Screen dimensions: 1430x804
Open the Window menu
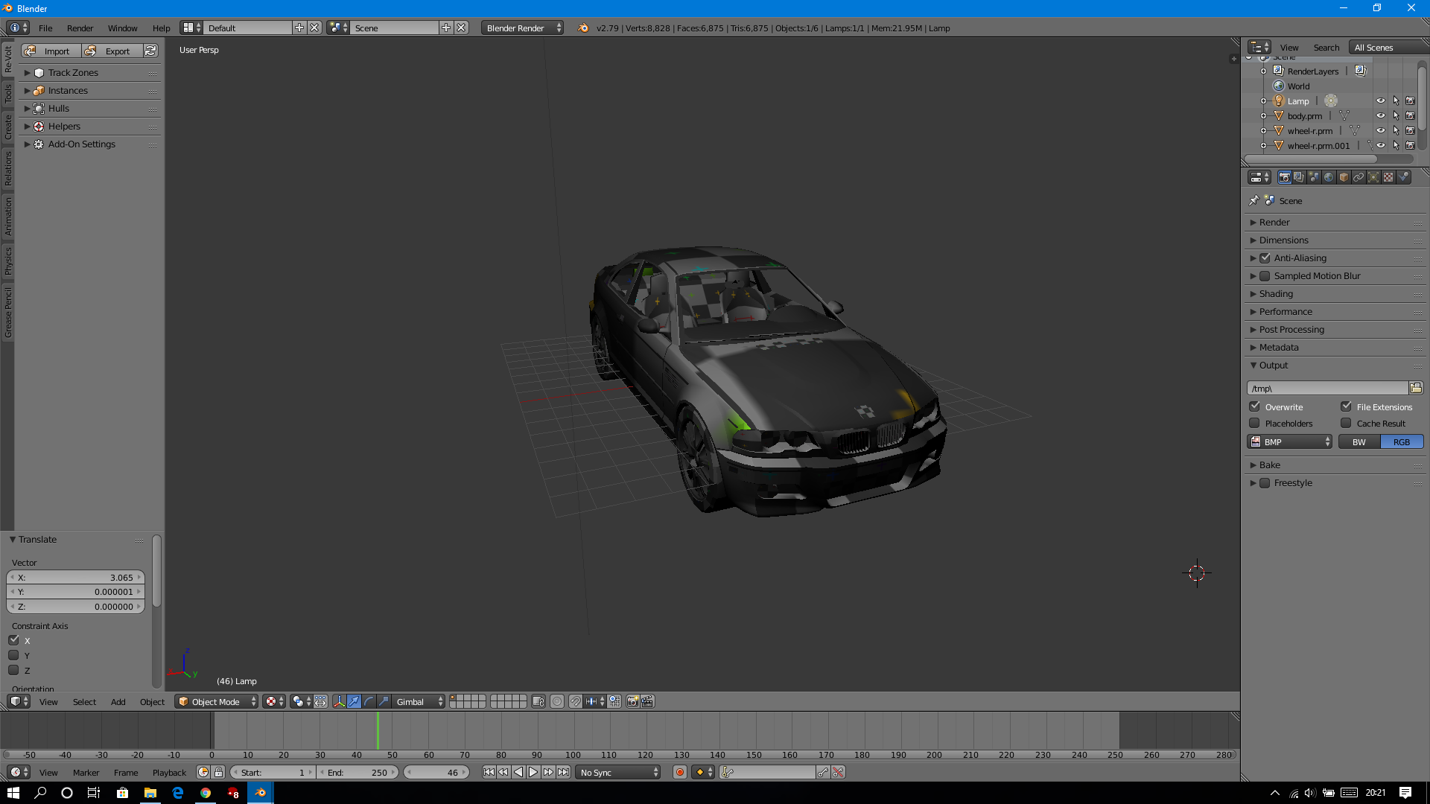122,28
